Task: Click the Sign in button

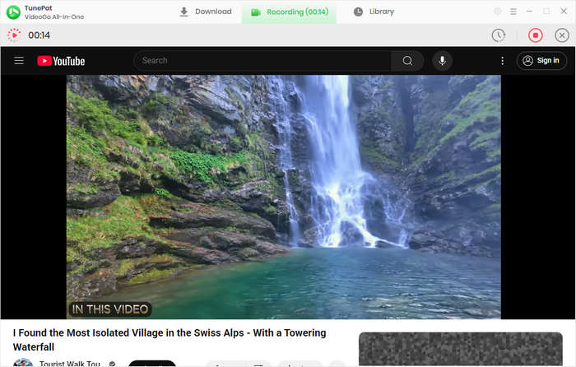Action: [x=541, y=61]
